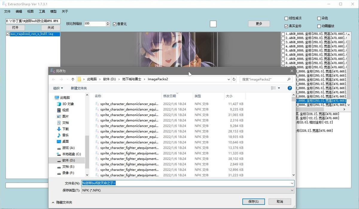This screenshot has width=359, height=209.
Task: Uncheck the 真实坐标 checkbox
Action: click(286, 26)
